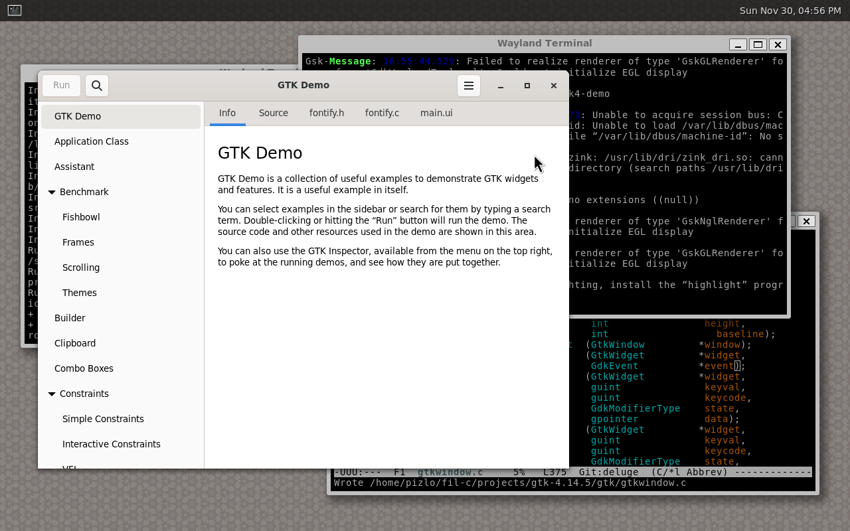Select the Fishbowl demo in the sidebar
This screenshot has height=531, width=850.
tap(81, 217)
